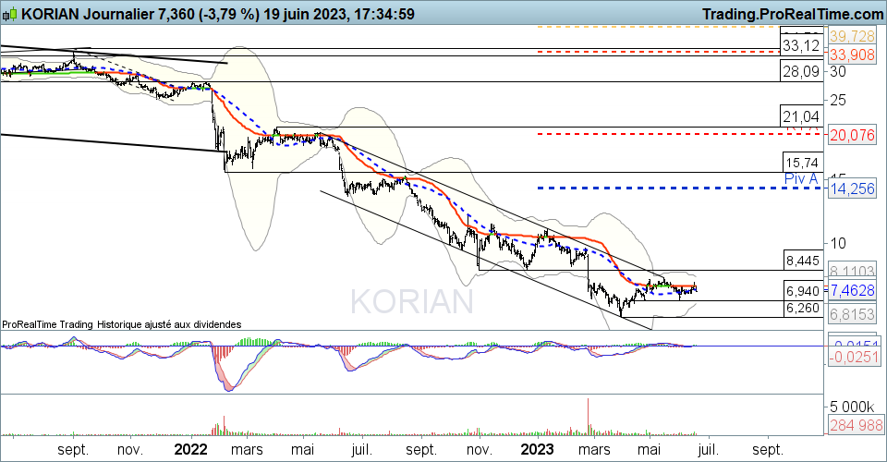This screenshot has width=887, height=462.
Task: Click the 30 price axis tick
Action: click(x=838, y=71)
